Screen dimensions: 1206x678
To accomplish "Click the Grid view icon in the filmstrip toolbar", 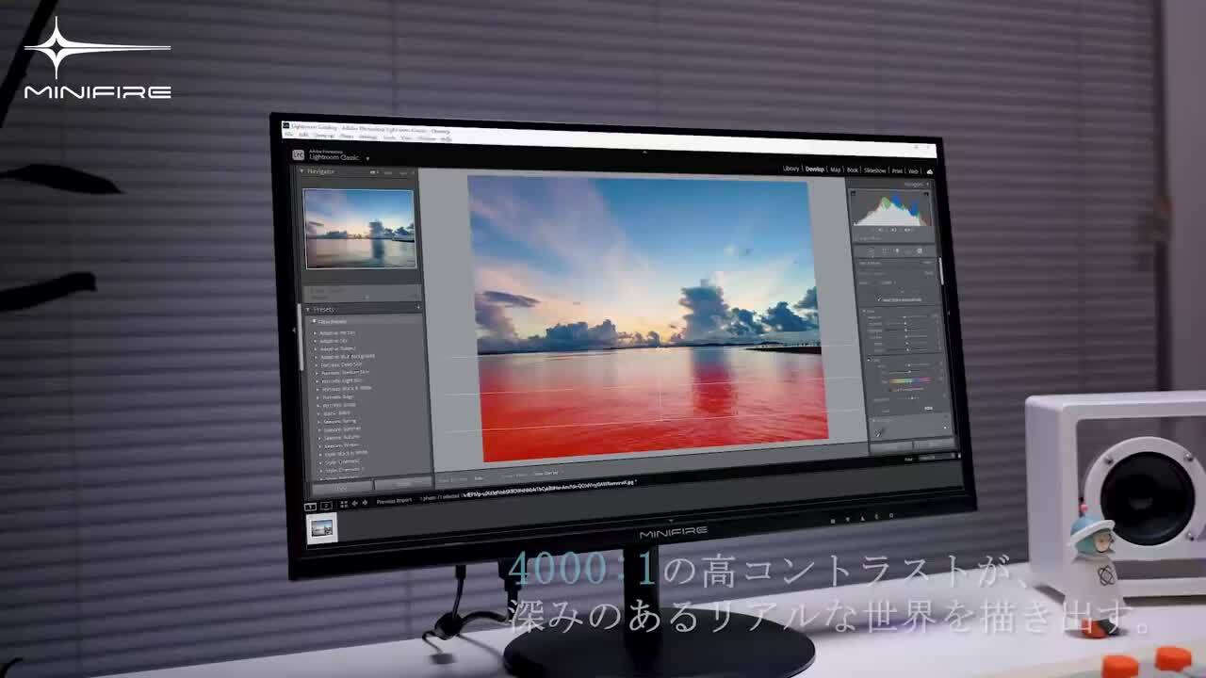I will coord(344,505).
